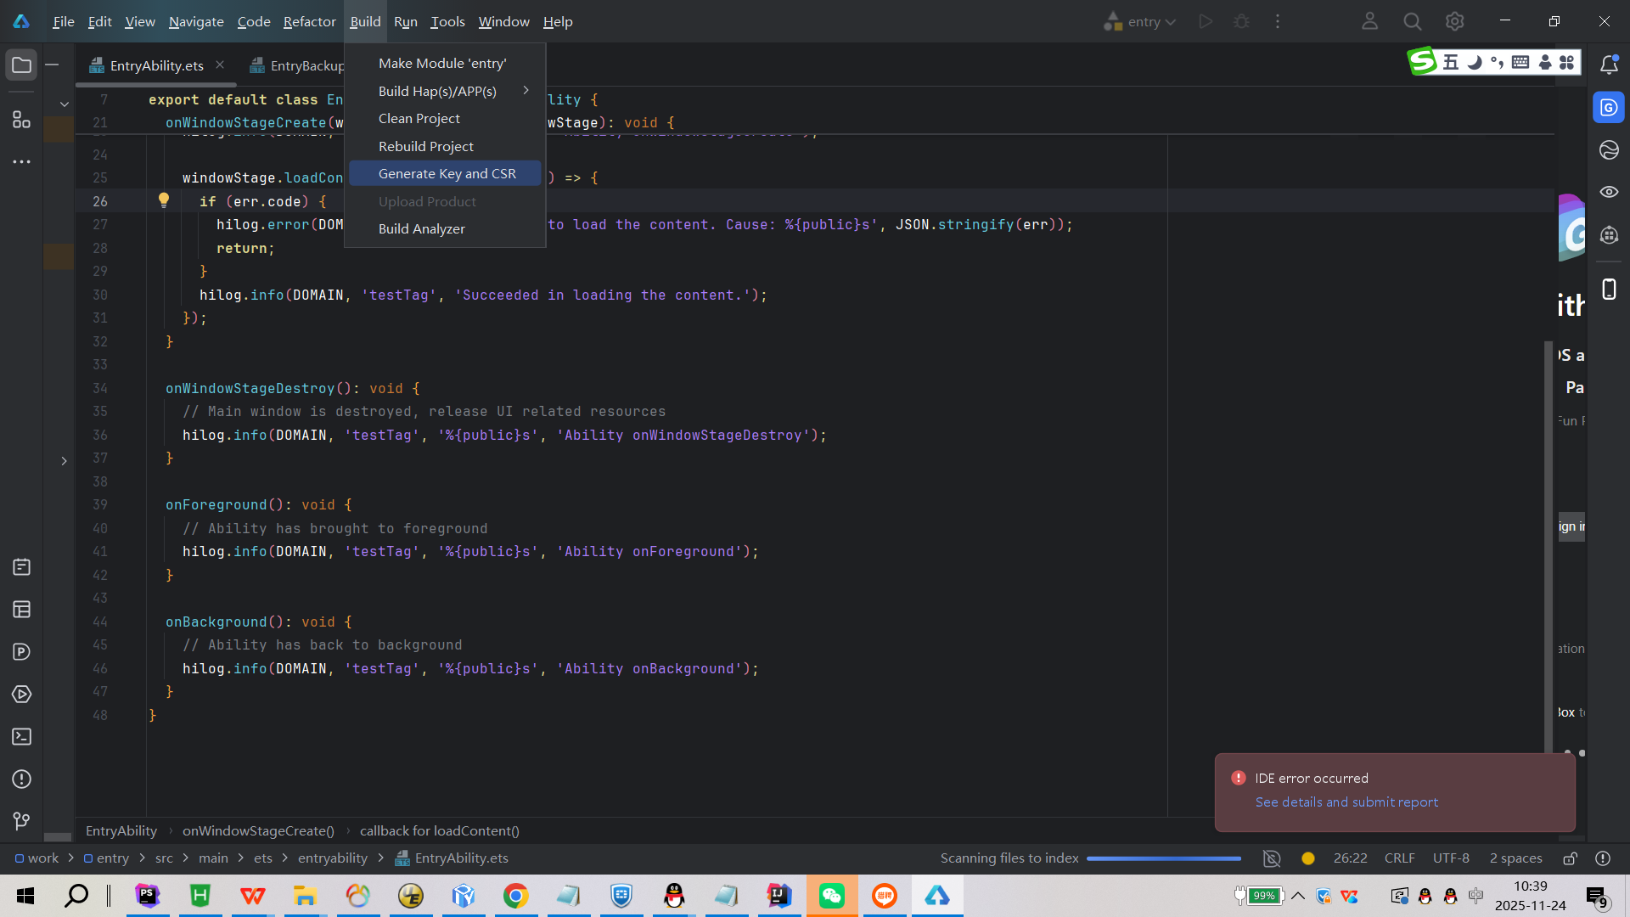Open the Notifications bell icon
Screen dimensions: 1630x917
tap(1609, 65)
